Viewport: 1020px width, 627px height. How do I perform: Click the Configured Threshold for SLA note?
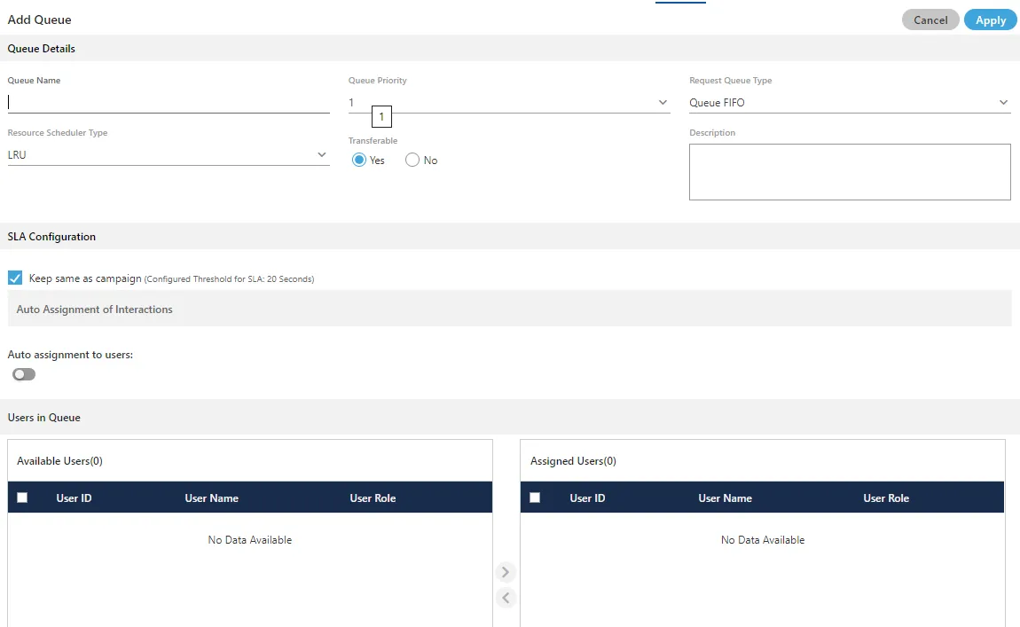229,279
